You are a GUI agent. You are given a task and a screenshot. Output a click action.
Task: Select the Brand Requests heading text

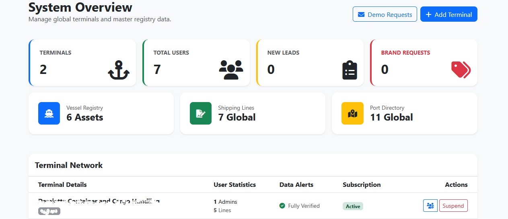(x=405, y=53)
